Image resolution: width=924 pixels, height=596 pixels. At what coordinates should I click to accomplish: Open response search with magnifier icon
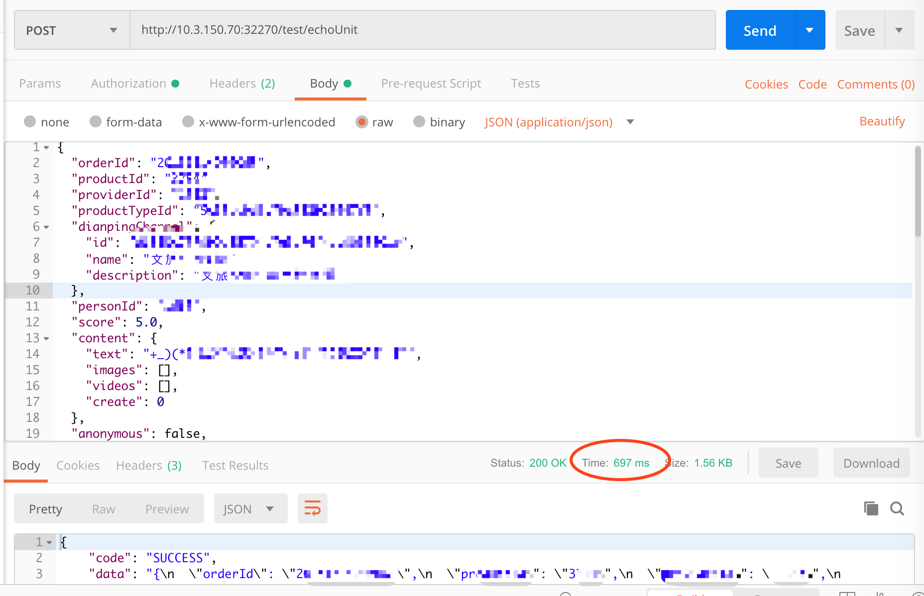tap(897, 508)
